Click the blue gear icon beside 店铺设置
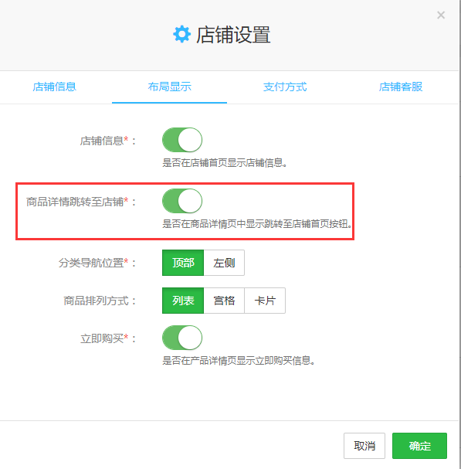The image size is (461, 469). click(x=181, y=34)
